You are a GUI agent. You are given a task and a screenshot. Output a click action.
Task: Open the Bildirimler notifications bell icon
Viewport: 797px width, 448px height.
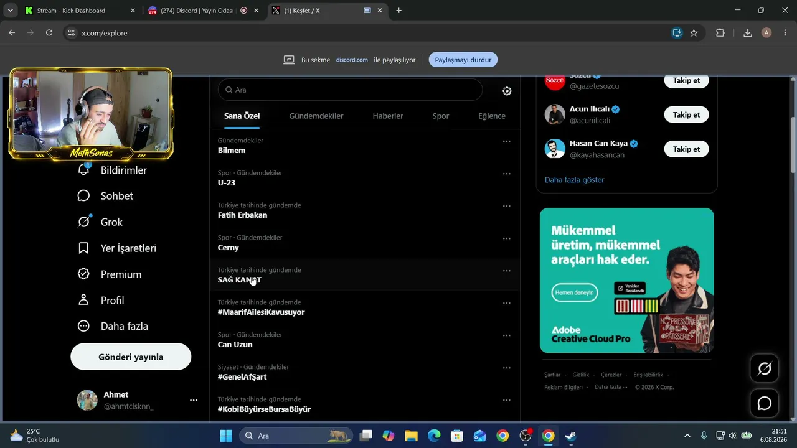(x=83, y=169)
